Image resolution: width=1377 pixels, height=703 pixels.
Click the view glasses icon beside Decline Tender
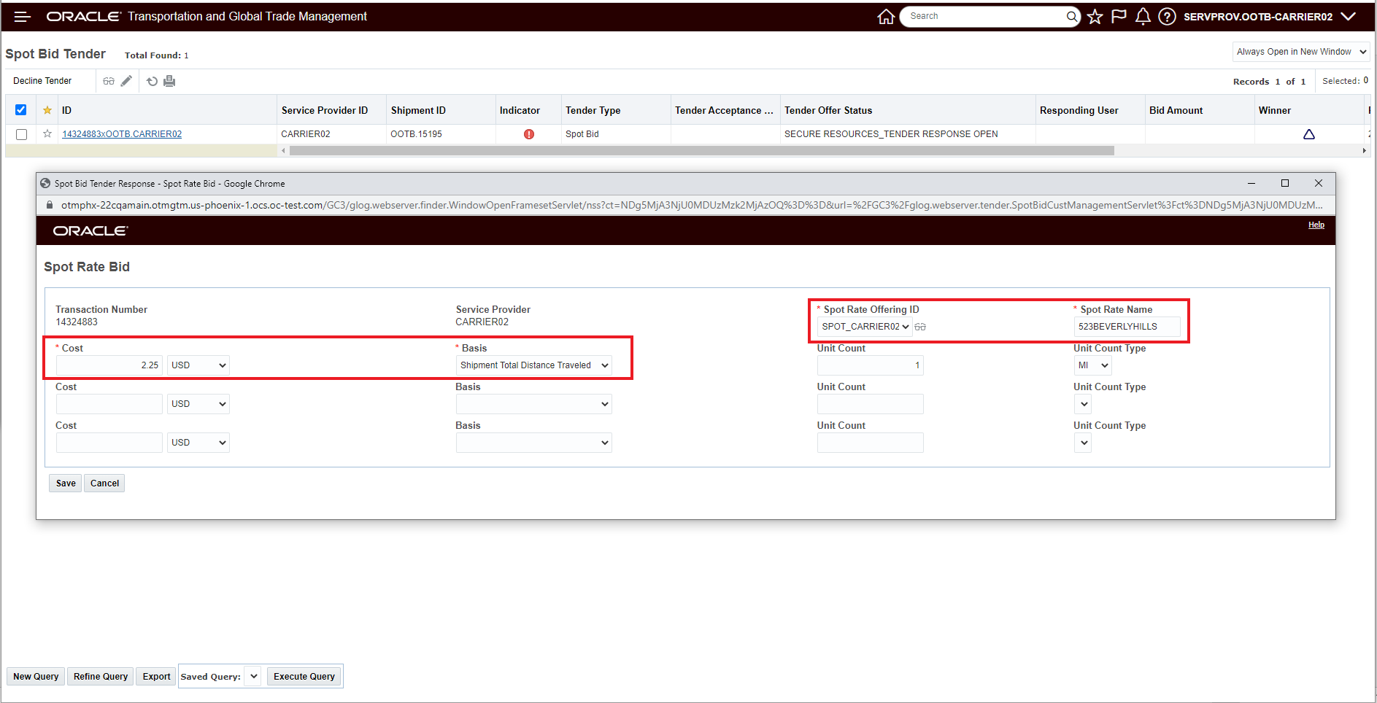[109, 81]
